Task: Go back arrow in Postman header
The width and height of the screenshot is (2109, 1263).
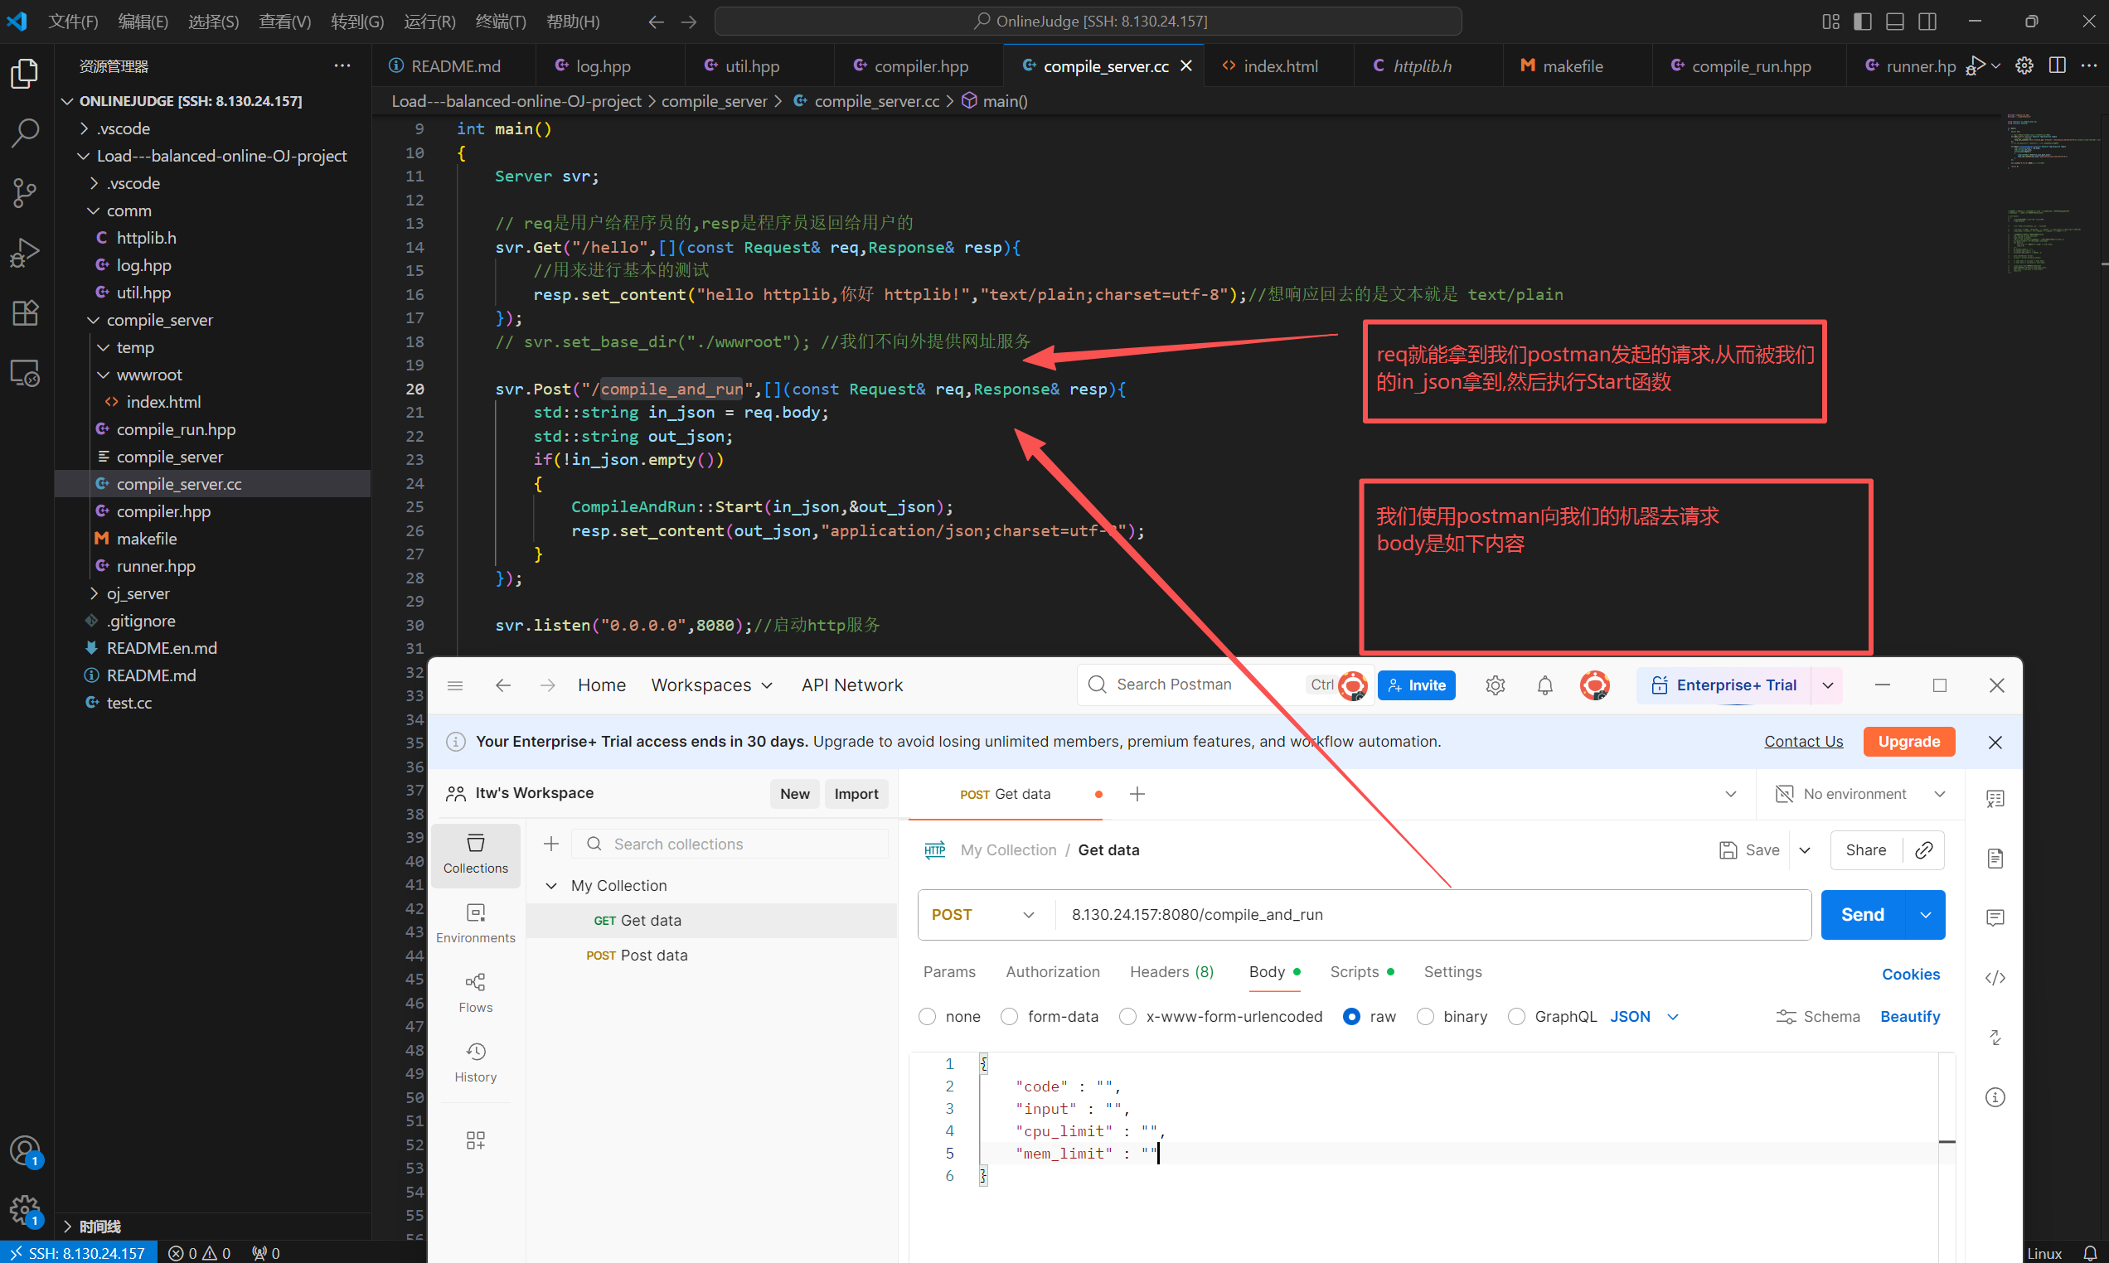Action: point(503,685)
